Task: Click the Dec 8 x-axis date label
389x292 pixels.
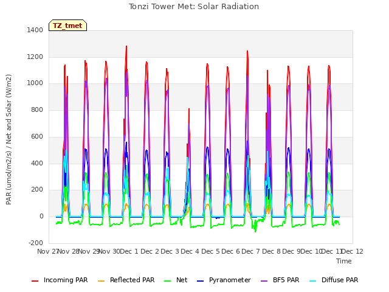Action: tap(271, 251)
